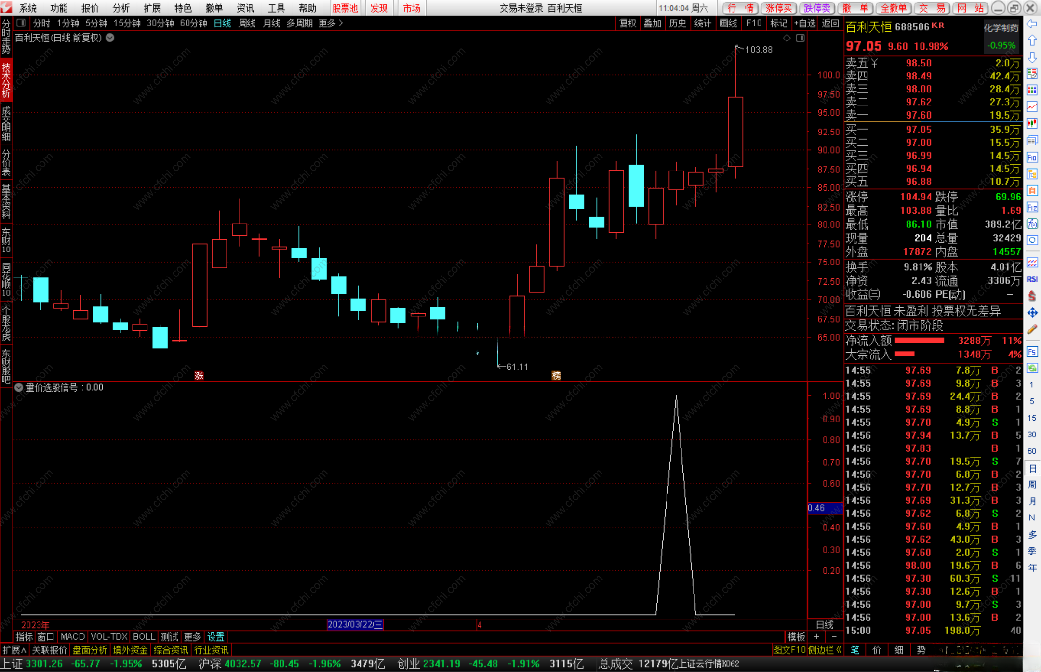Toggle the left panel layout icon
Viewport: 1041px width, 672px height.
pos(21,23)
